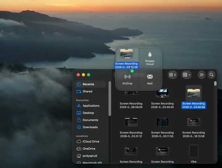This screenshot has width=222, height=168.
Task: Click the Documents page icon
Action: 79,120
